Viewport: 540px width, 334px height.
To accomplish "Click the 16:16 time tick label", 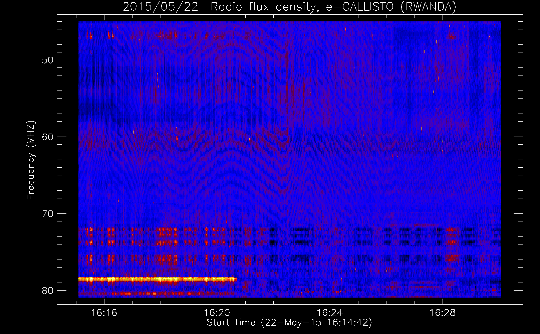I will coord(104,313).
